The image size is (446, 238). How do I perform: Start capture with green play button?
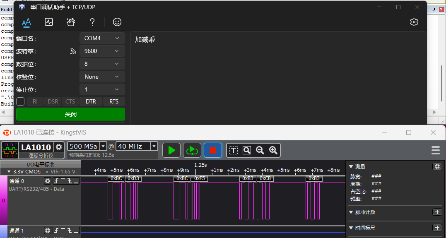(x=171, y=150)
